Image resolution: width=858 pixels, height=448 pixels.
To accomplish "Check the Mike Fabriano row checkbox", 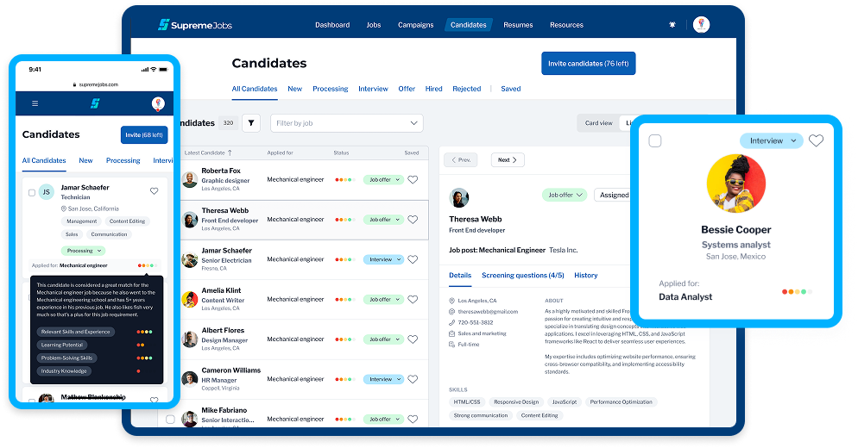I will click(170, 419).
